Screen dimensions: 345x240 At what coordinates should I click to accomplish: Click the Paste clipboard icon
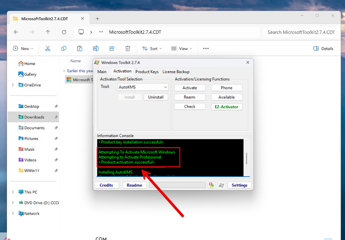click(x=80, y=49)
